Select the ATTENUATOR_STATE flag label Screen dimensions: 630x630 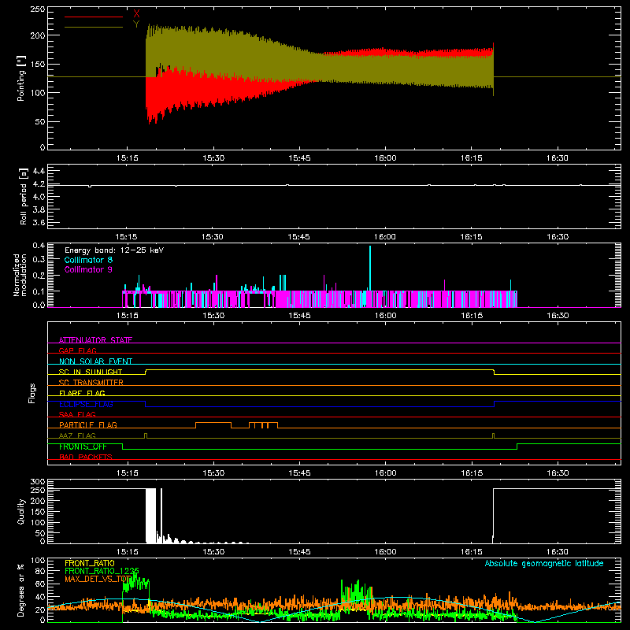[95, 340]
